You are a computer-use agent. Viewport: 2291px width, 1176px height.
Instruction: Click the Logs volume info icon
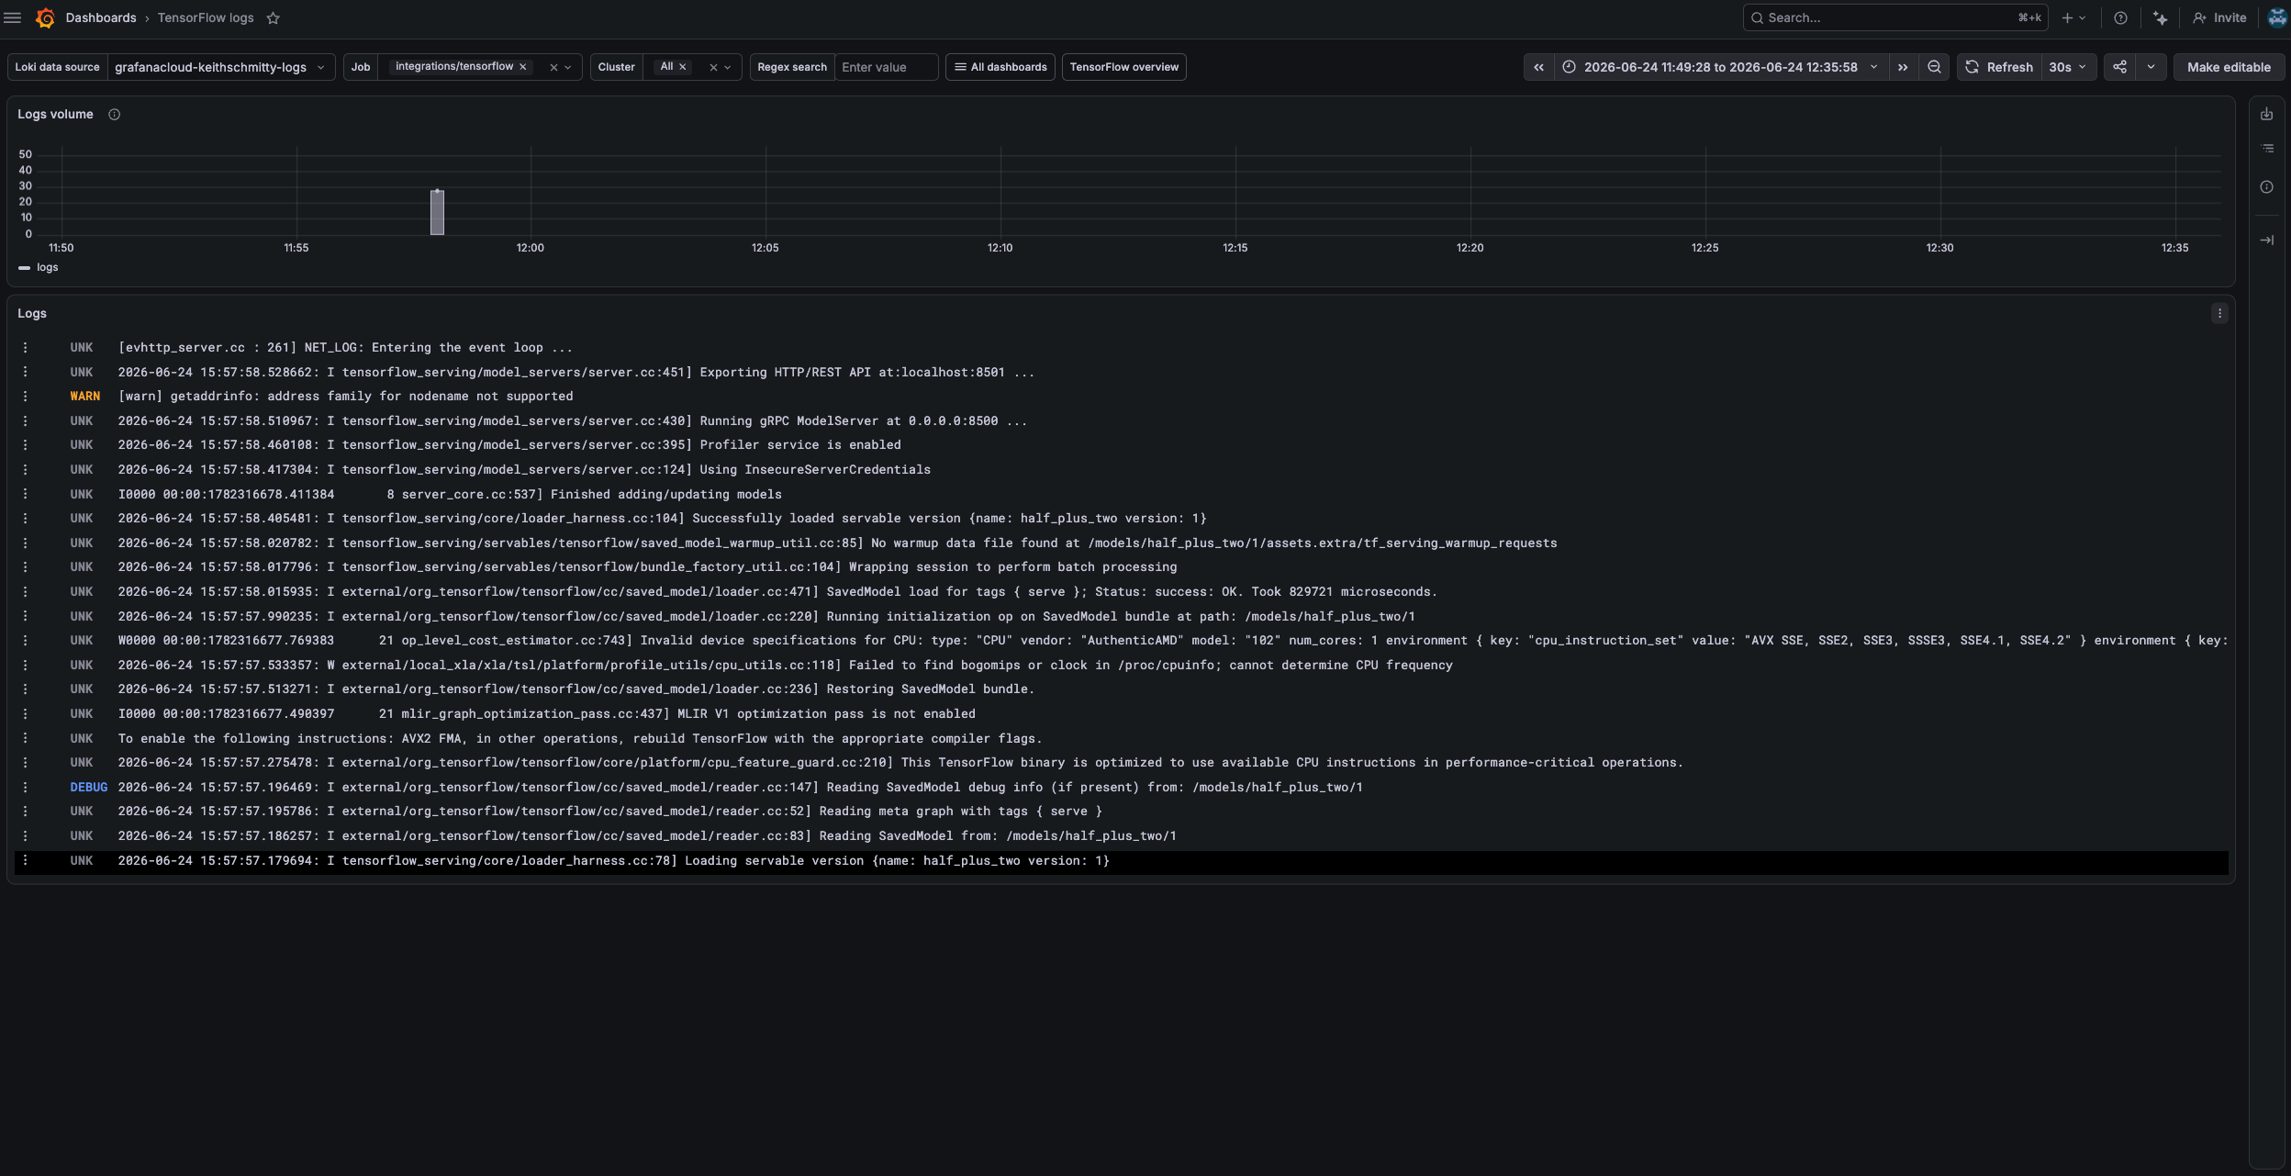115,115
